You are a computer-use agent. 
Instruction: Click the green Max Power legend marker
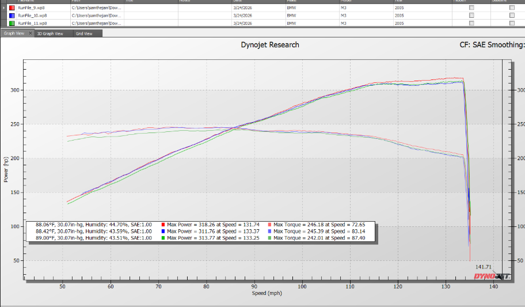163,237
